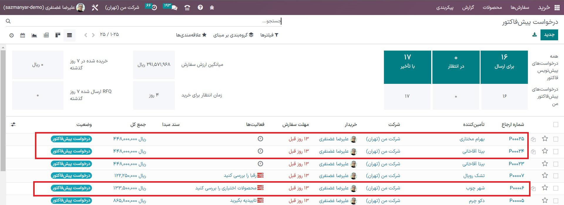Click the page range 1-25 / 25
This screenshot has width=564, height=205.
coord(109,35)
